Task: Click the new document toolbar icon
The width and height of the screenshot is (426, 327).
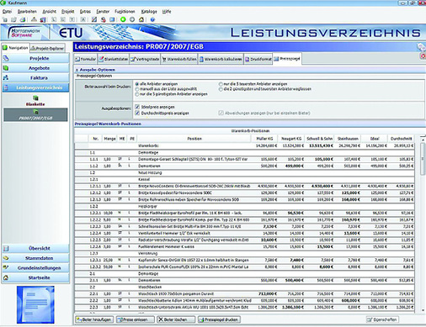Action: 5,19
